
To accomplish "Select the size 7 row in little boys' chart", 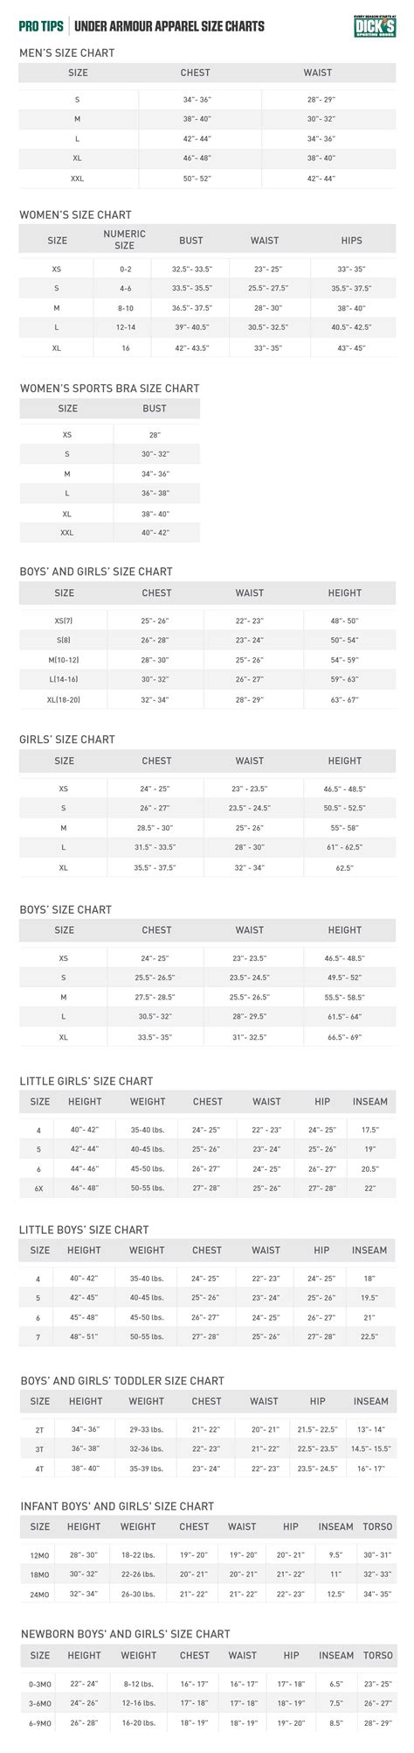I will pyautogui.click(x=207, y=1336).
